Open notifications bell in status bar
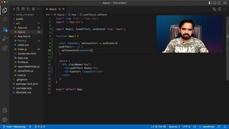229x129 pixels. pos(225,126)
